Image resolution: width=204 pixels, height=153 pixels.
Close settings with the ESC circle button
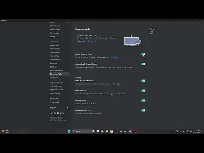tap(151, 30)
